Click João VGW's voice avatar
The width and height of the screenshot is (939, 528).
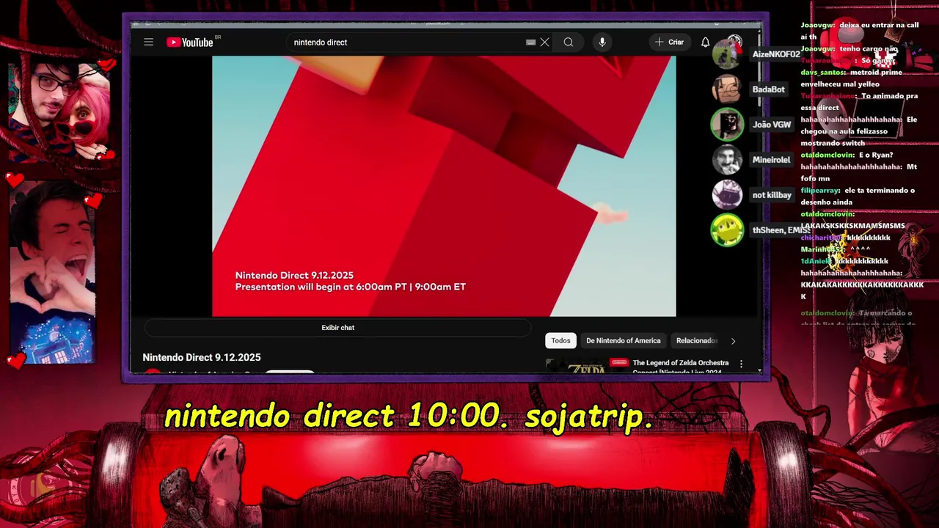pyautogui.click(x=727, y=125)
